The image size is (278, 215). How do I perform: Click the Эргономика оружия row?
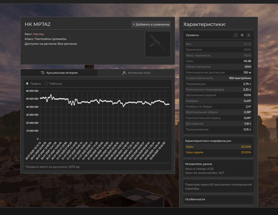pyautogui.click(x=219, y=95)
